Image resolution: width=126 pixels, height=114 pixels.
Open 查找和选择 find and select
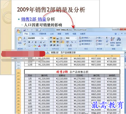coord(119,41)
